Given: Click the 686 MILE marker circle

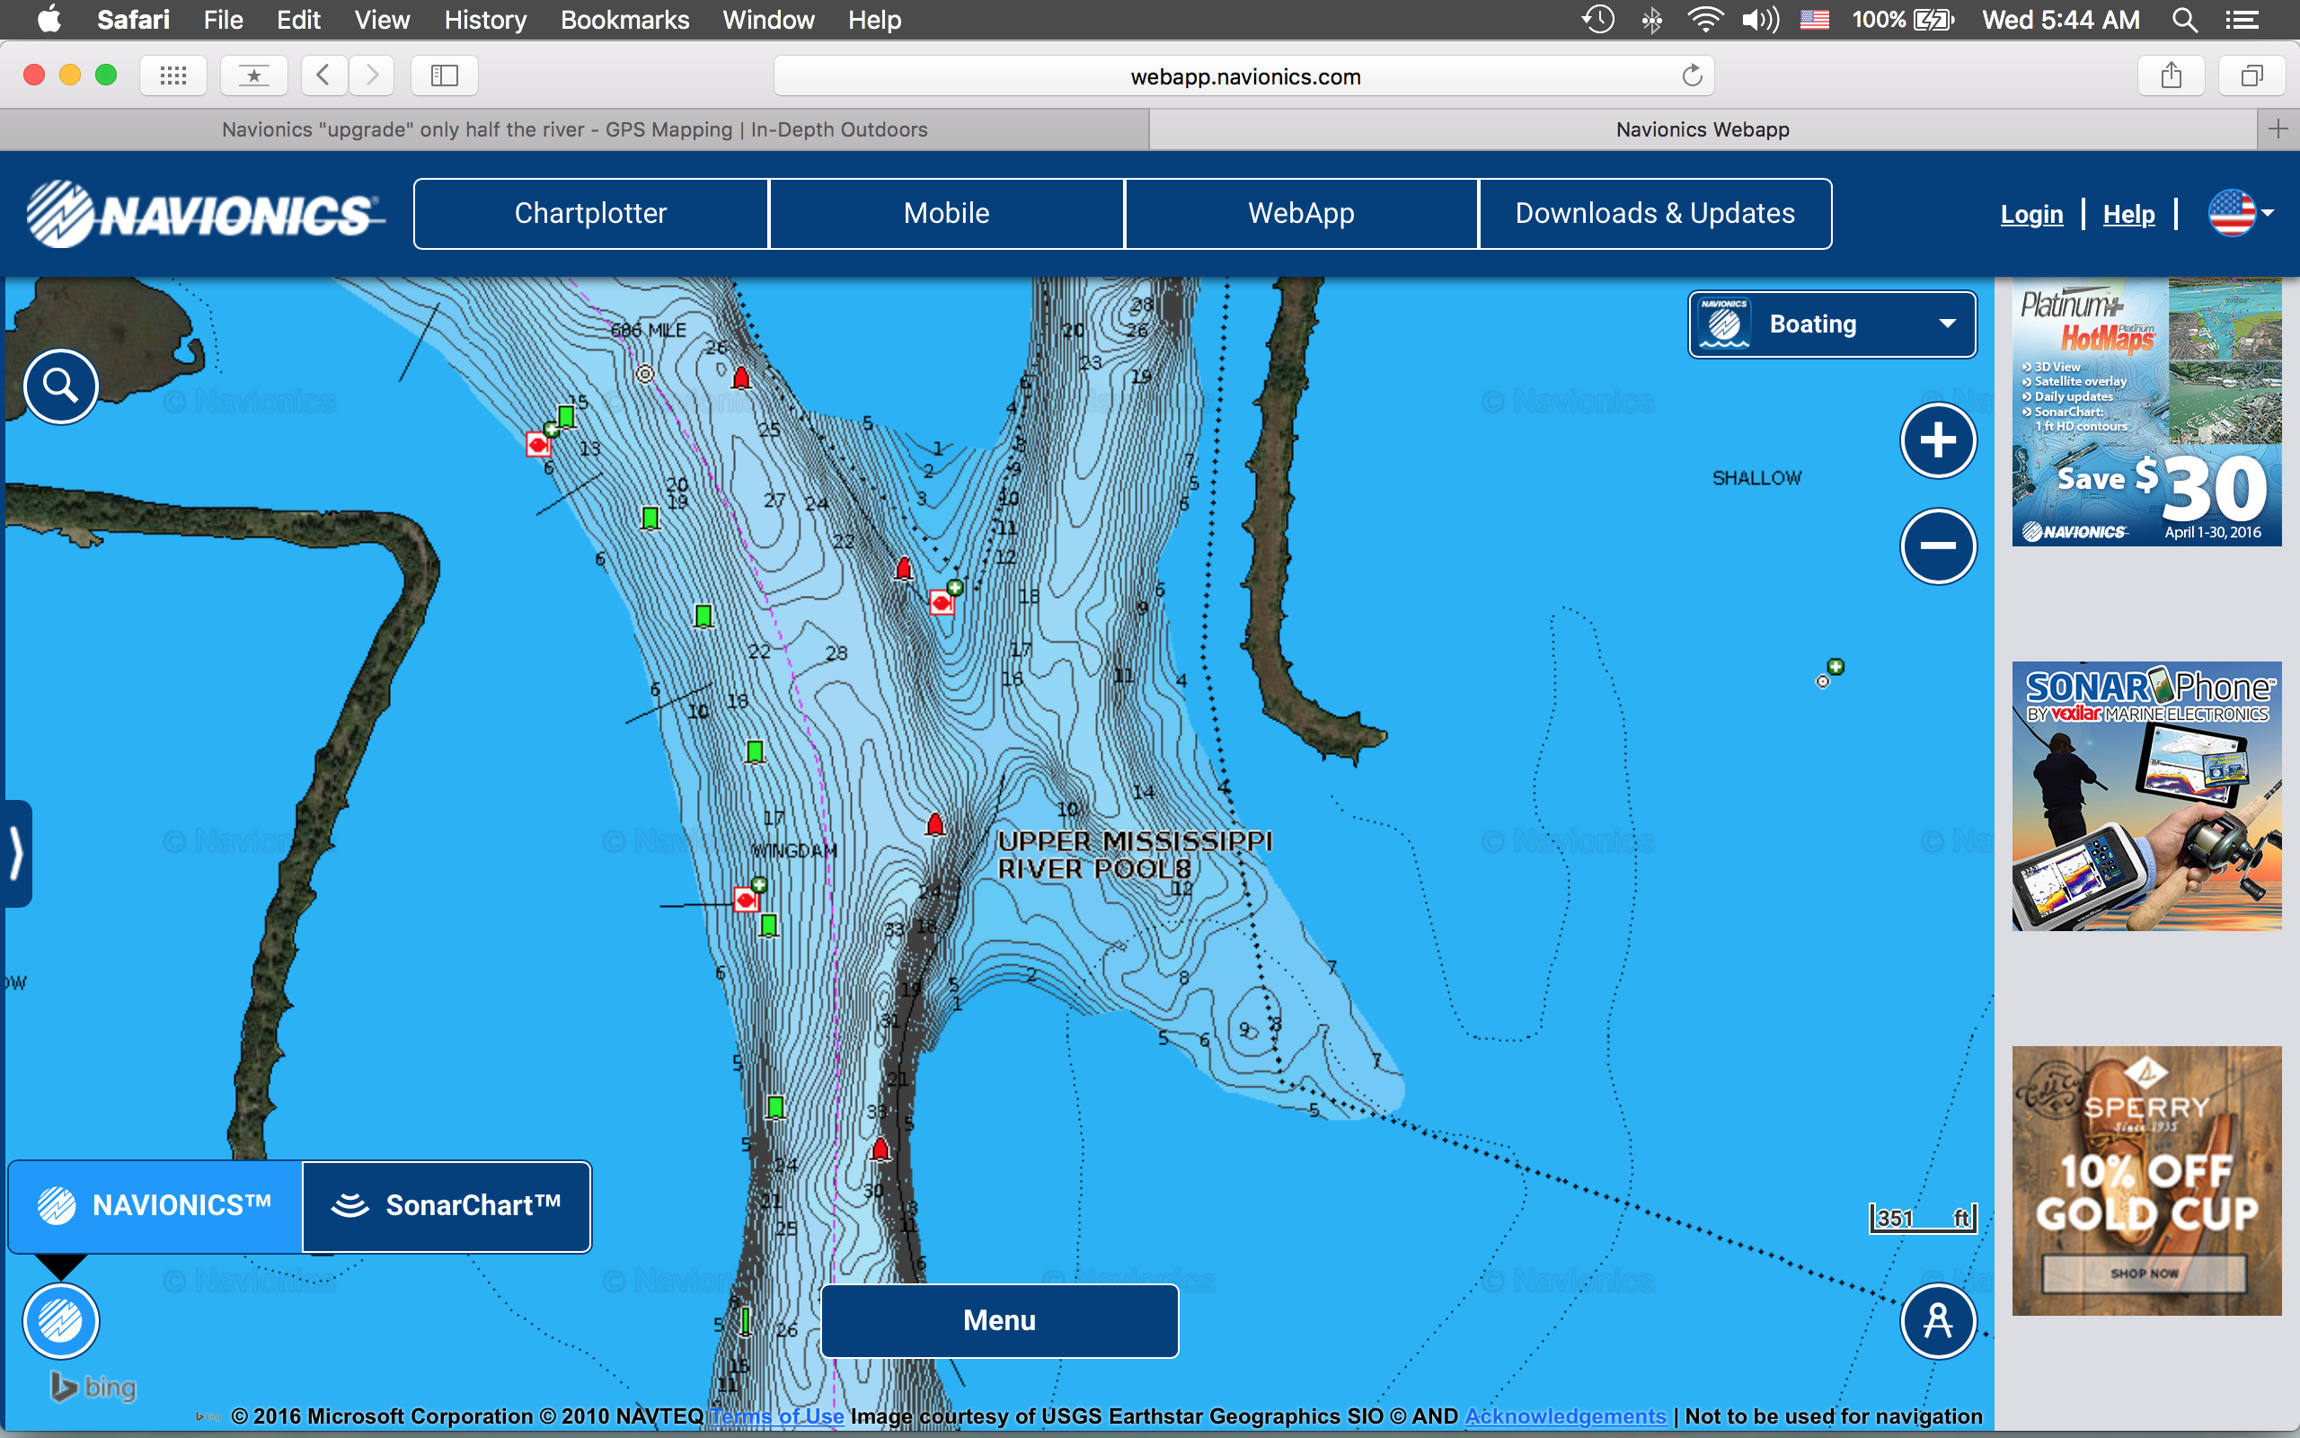Looking at the screenshot, I should coord(645,374).
